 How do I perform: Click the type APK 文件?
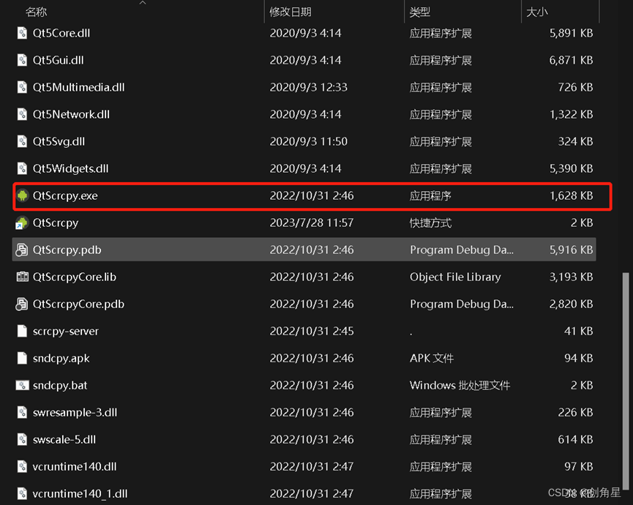click(432, 358)
